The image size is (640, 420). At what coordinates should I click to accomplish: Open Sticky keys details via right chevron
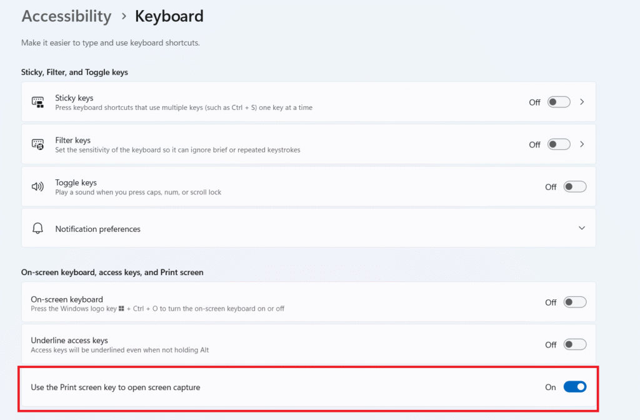582,102
